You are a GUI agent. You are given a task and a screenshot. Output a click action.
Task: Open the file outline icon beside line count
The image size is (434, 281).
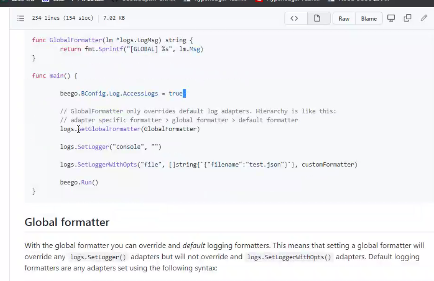point(21,18)
